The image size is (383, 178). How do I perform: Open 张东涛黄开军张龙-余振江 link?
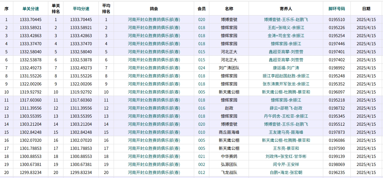[x=286, y=84]
